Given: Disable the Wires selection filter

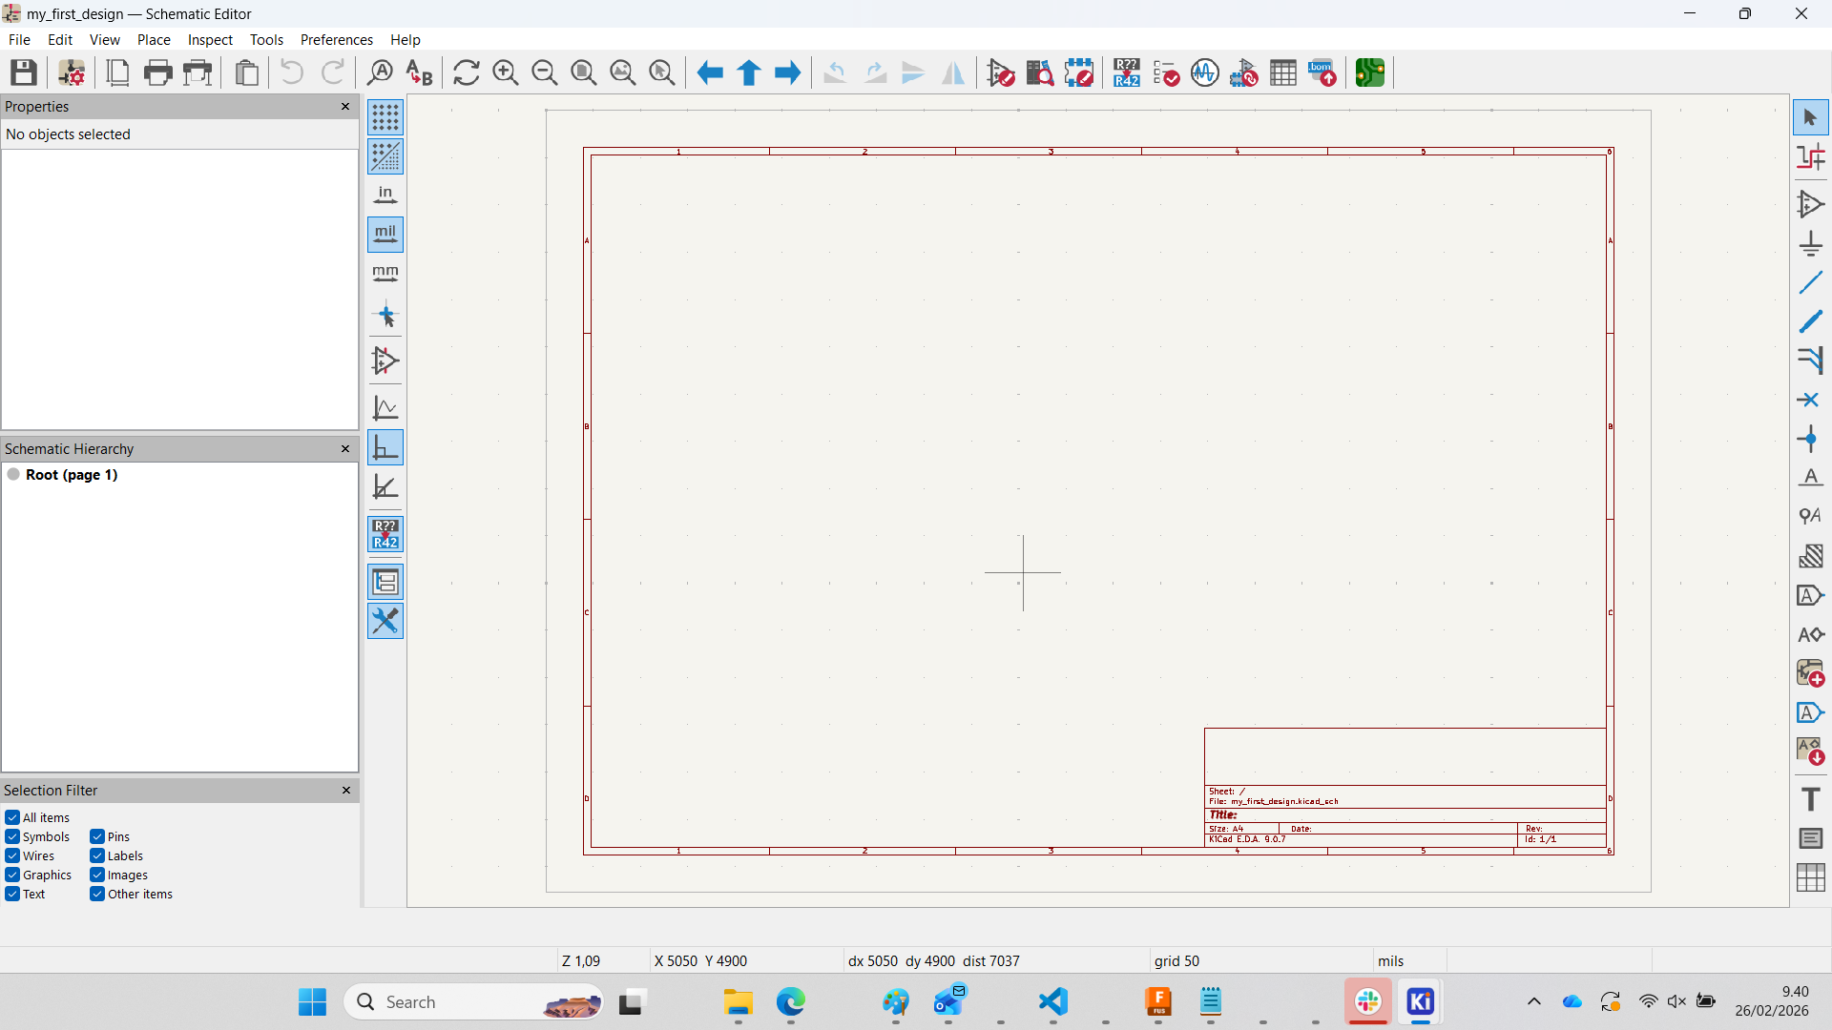Looking at the screenshot, I should 12,855.
